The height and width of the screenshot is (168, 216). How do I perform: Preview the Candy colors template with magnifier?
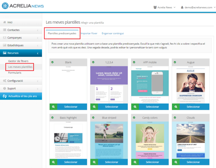[135, 162]
